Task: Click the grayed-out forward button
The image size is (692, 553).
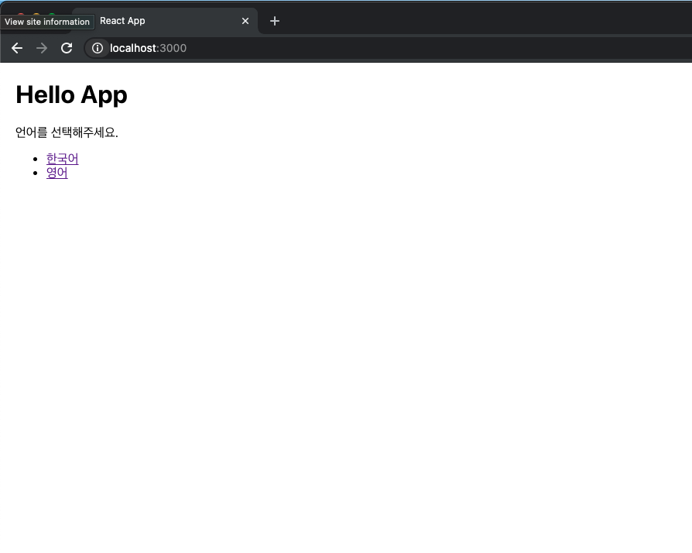Action: click(x=41, y=48)
